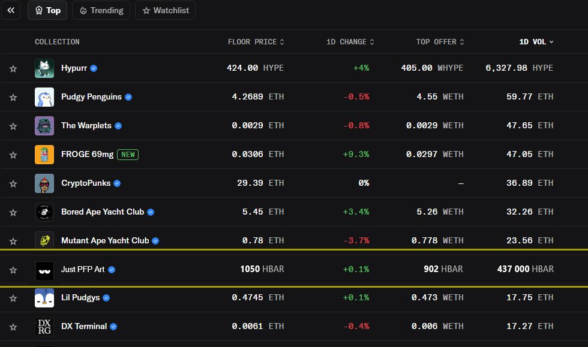This screenshot has height=347, width=588.
Task: Click The Warplets collection name
Action: (x=86, y=125)
